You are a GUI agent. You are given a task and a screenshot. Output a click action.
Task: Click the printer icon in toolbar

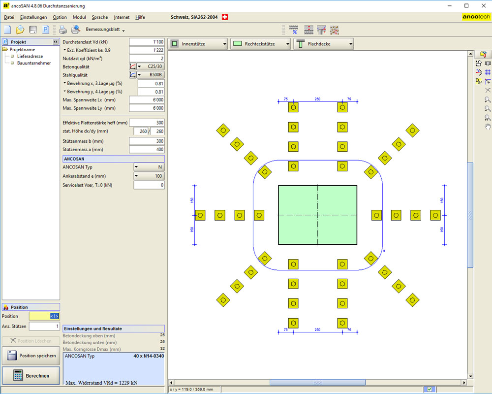62,30
